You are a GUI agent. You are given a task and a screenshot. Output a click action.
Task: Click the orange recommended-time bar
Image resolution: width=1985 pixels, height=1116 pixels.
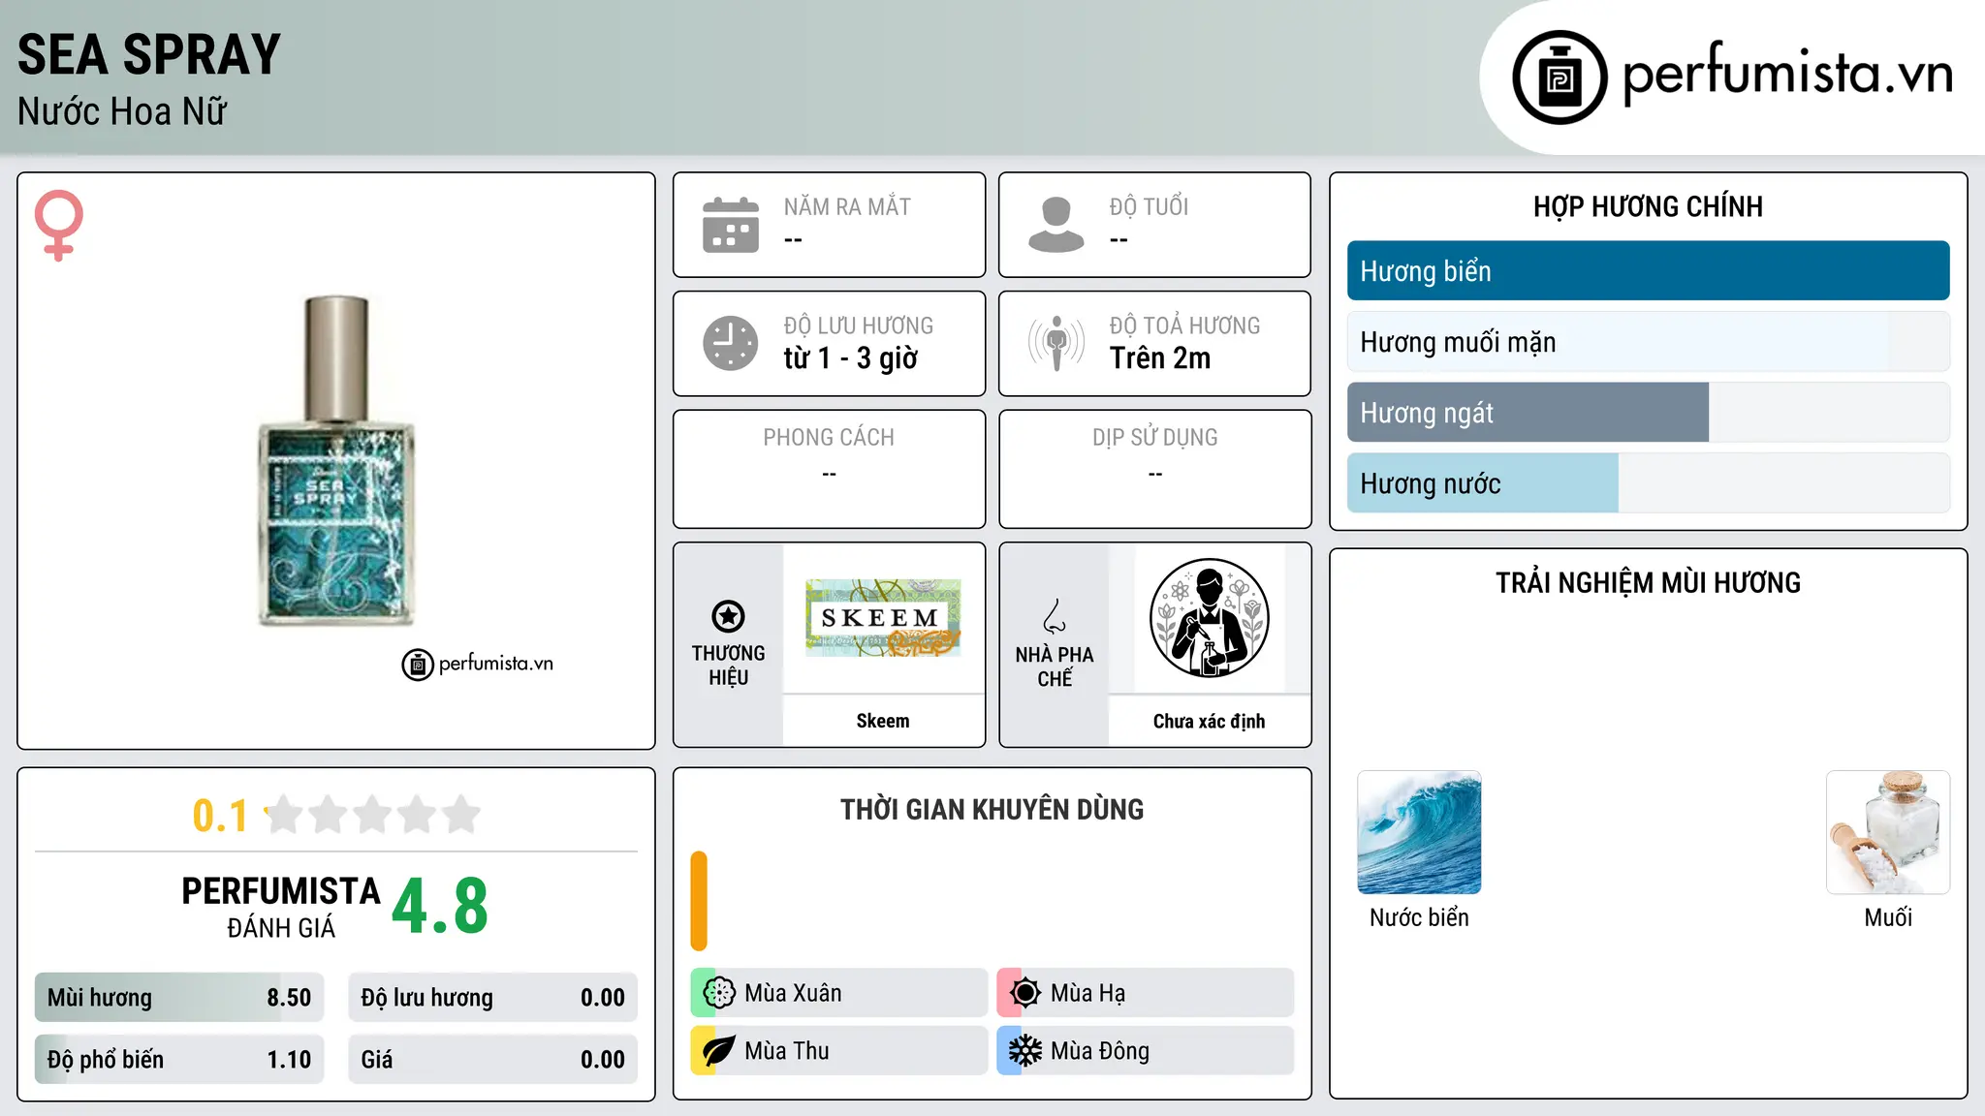coord(699,901)
